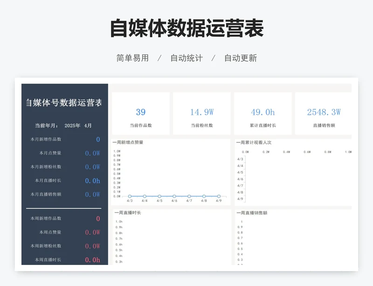Click the 本周新增作品数 label

(x=46, y=218)
